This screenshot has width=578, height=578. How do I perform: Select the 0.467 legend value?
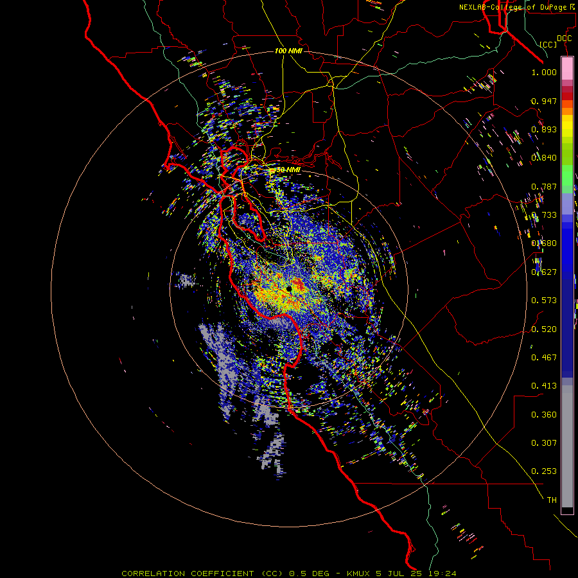[x=544, y=358]
